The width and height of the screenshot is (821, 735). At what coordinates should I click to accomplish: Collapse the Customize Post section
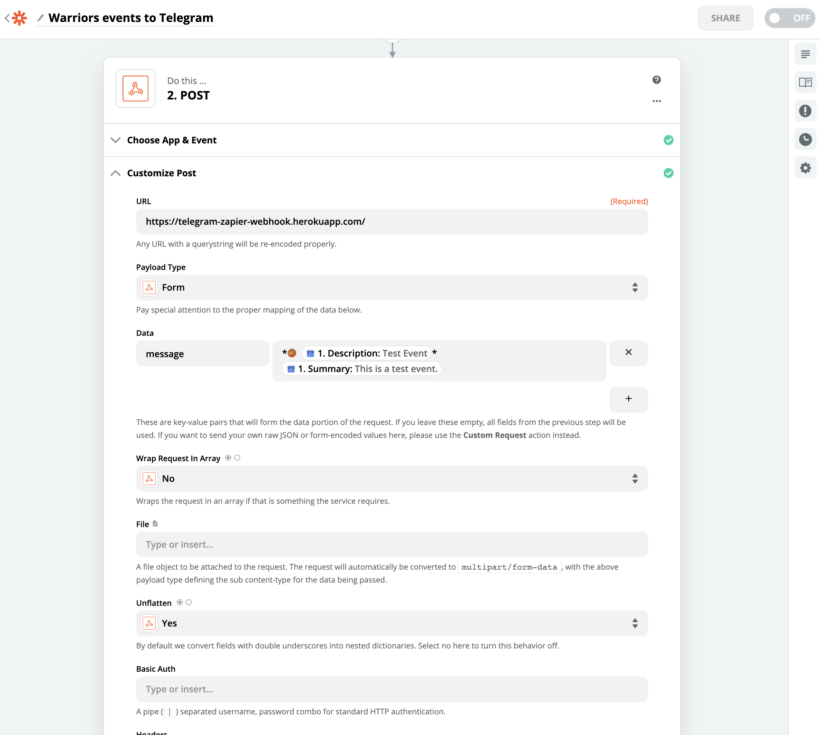point(161,173)
